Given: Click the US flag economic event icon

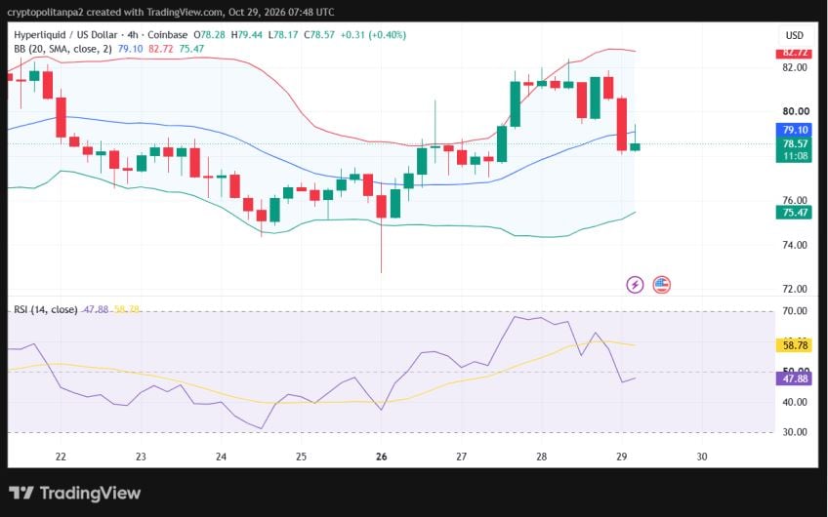Looking at the screenshot, I should pyautogui.click(x=661, y=285).
